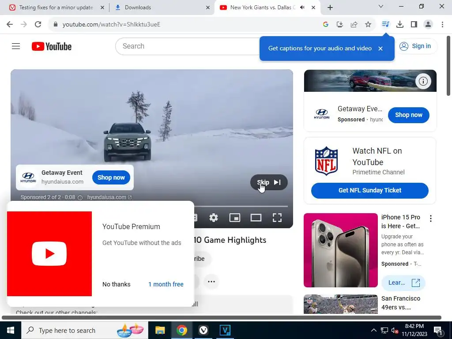Click the NFL logo in the sidebar
The image size is (452, 339).
pos(326,161)
